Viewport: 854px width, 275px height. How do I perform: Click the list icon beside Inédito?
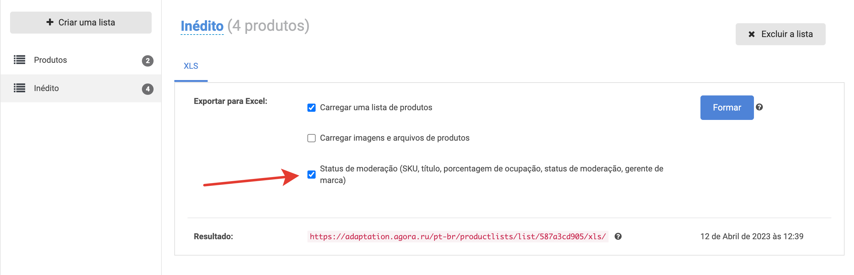point(19,88)
